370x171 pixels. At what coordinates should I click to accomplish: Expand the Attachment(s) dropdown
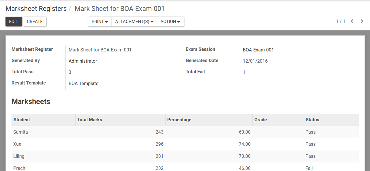[x=134, y=22]
